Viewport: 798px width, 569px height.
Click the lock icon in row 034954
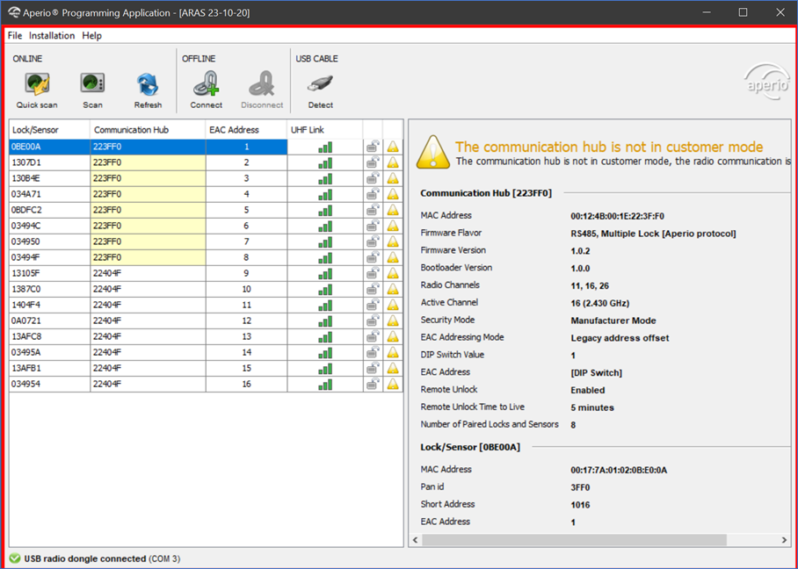[x=373, y=384]
